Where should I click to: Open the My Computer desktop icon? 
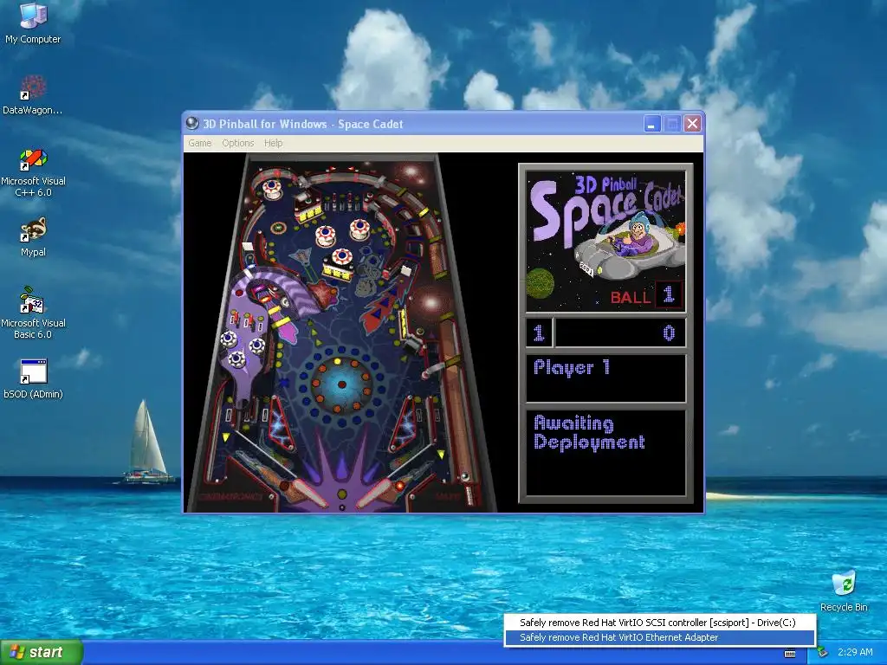pyautogui.click(x=33, y=23)
